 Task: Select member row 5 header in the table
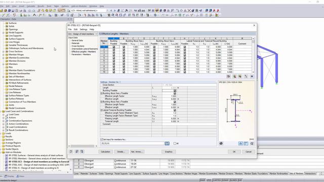(x=104, y=58)
